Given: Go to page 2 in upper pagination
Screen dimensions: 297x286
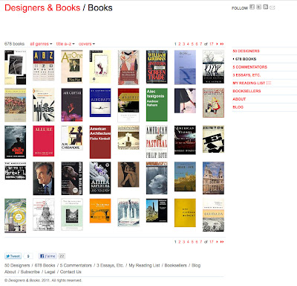Looking at the screenshot, I should 180,44.
